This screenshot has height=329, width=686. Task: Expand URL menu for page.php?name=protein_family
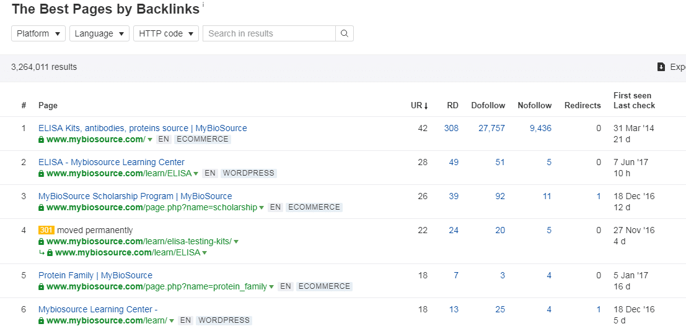click(271, 287)
